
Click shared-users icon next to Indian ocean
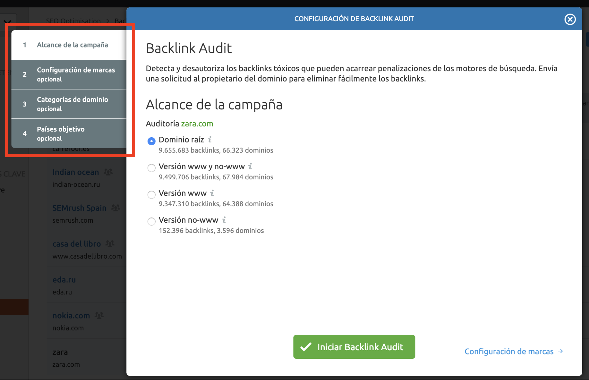pos(108,172)
